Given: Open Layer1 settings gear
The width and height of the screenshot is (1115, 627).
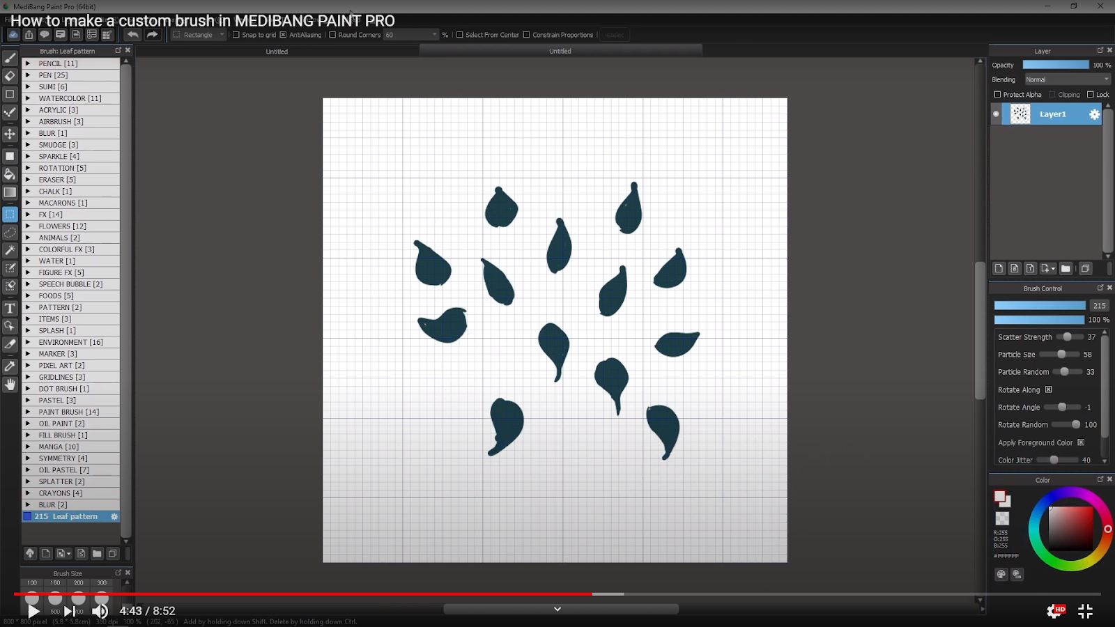Looking at the screenshot, I should [1094, 114].
